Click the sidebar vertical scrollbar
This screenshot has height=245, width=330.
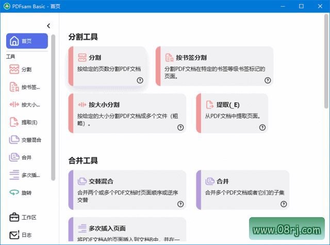(x=53, y=107)
